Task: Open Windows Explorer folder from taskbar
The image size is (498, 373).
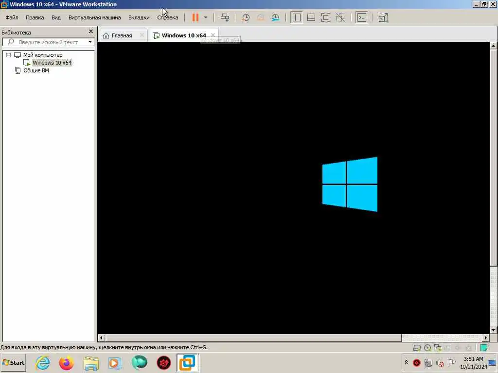Action: (x=91, y=363)
